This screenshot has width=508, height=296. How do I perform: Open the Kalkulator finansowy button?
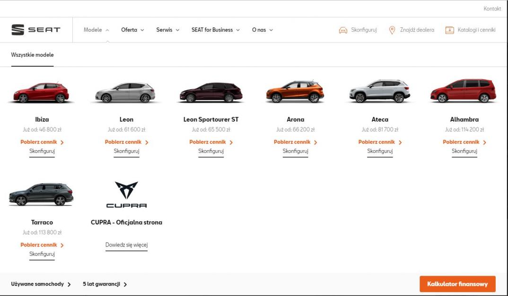[457, 284]
